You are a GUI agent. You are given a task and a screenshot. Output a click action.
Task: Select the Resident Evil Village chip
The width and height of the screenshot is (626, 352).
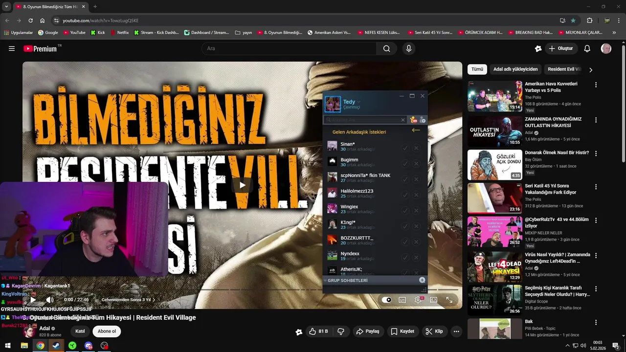(564, 69)
